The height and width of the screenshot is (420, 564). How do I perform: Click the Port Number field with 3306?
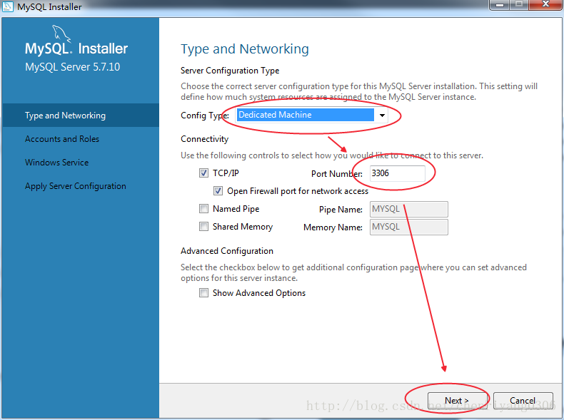pyautogui.click(x=398, y=173)
